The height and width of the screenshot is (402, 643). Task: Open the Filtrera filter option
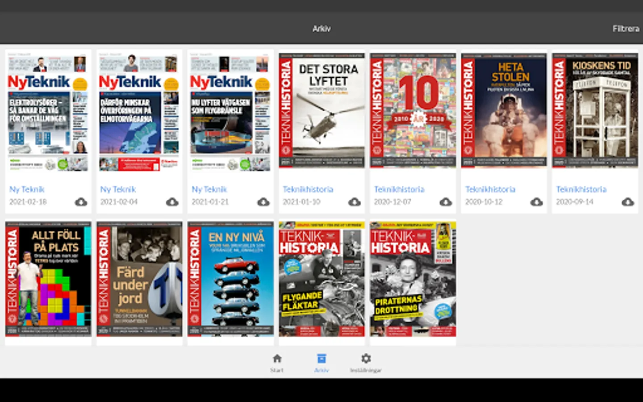pos(626,29)
